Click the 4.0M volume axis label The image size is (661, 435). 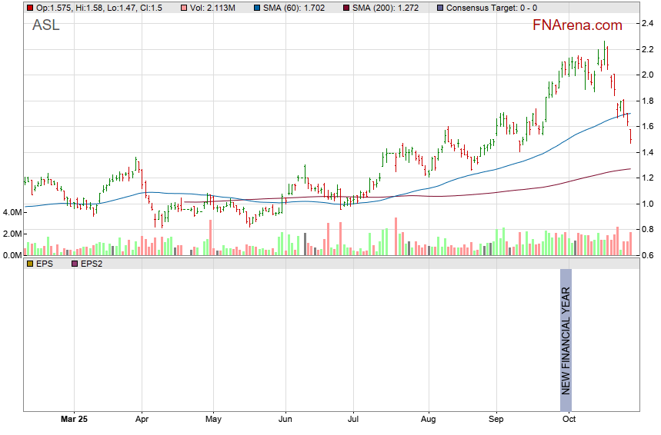tap(12, 212)
